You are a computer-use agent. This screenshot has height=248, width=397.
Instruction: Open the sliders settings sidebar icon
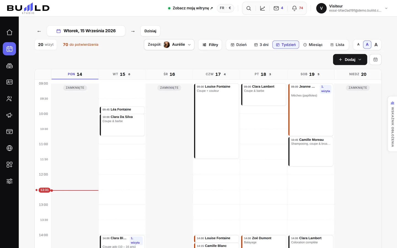(9, 181)
